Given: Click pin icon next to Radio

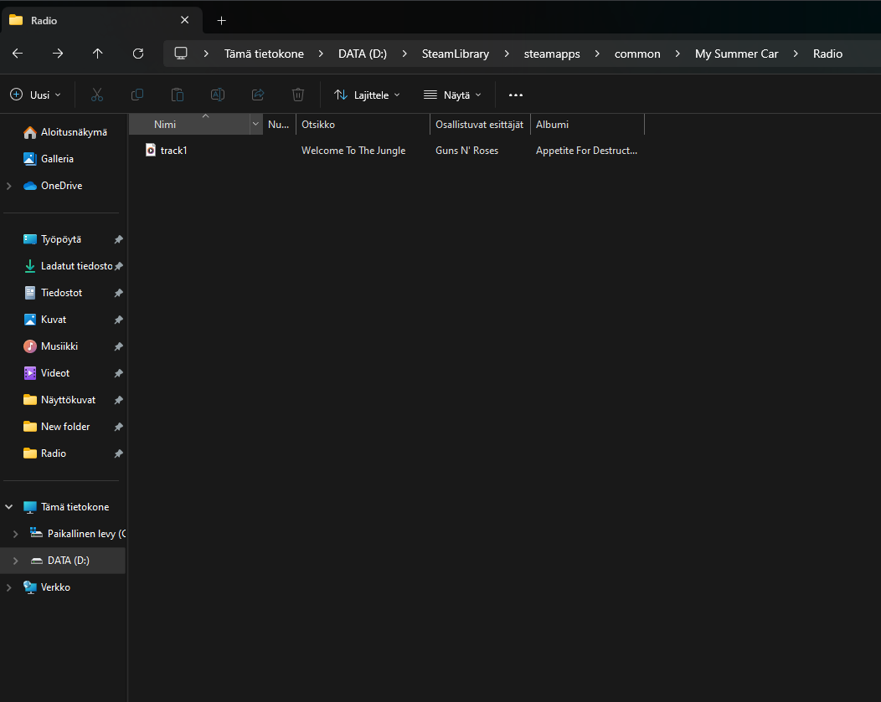Looking at the screenshot, I should [x=119, y=453].
